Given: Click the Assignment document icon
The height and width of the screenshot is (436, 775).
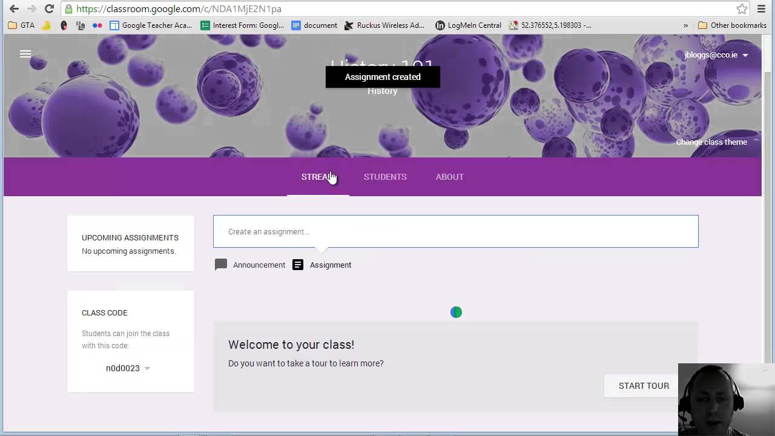Looking at the screenshot, I should [298, 265].
